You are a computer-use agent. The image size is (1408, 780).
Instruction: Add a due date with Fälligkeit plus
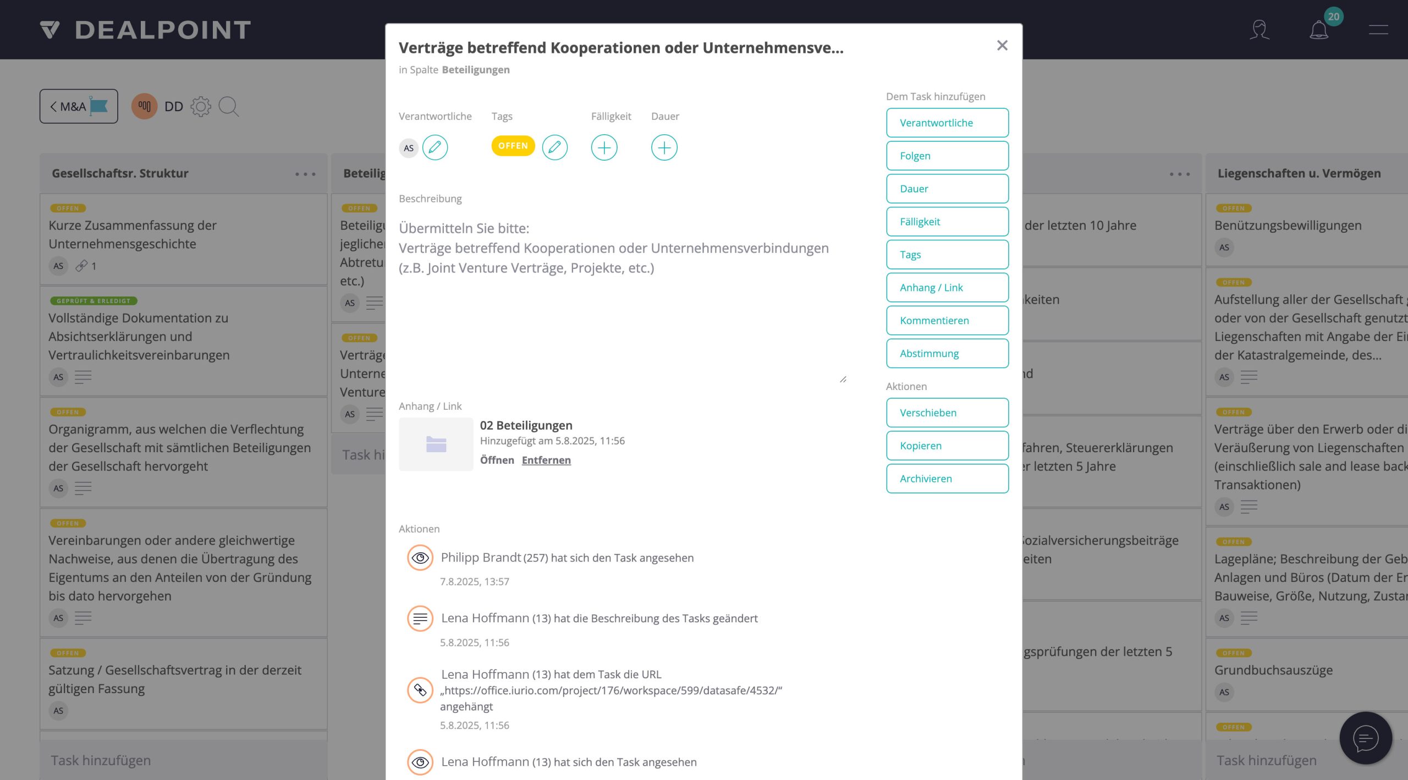pos(604,147)
